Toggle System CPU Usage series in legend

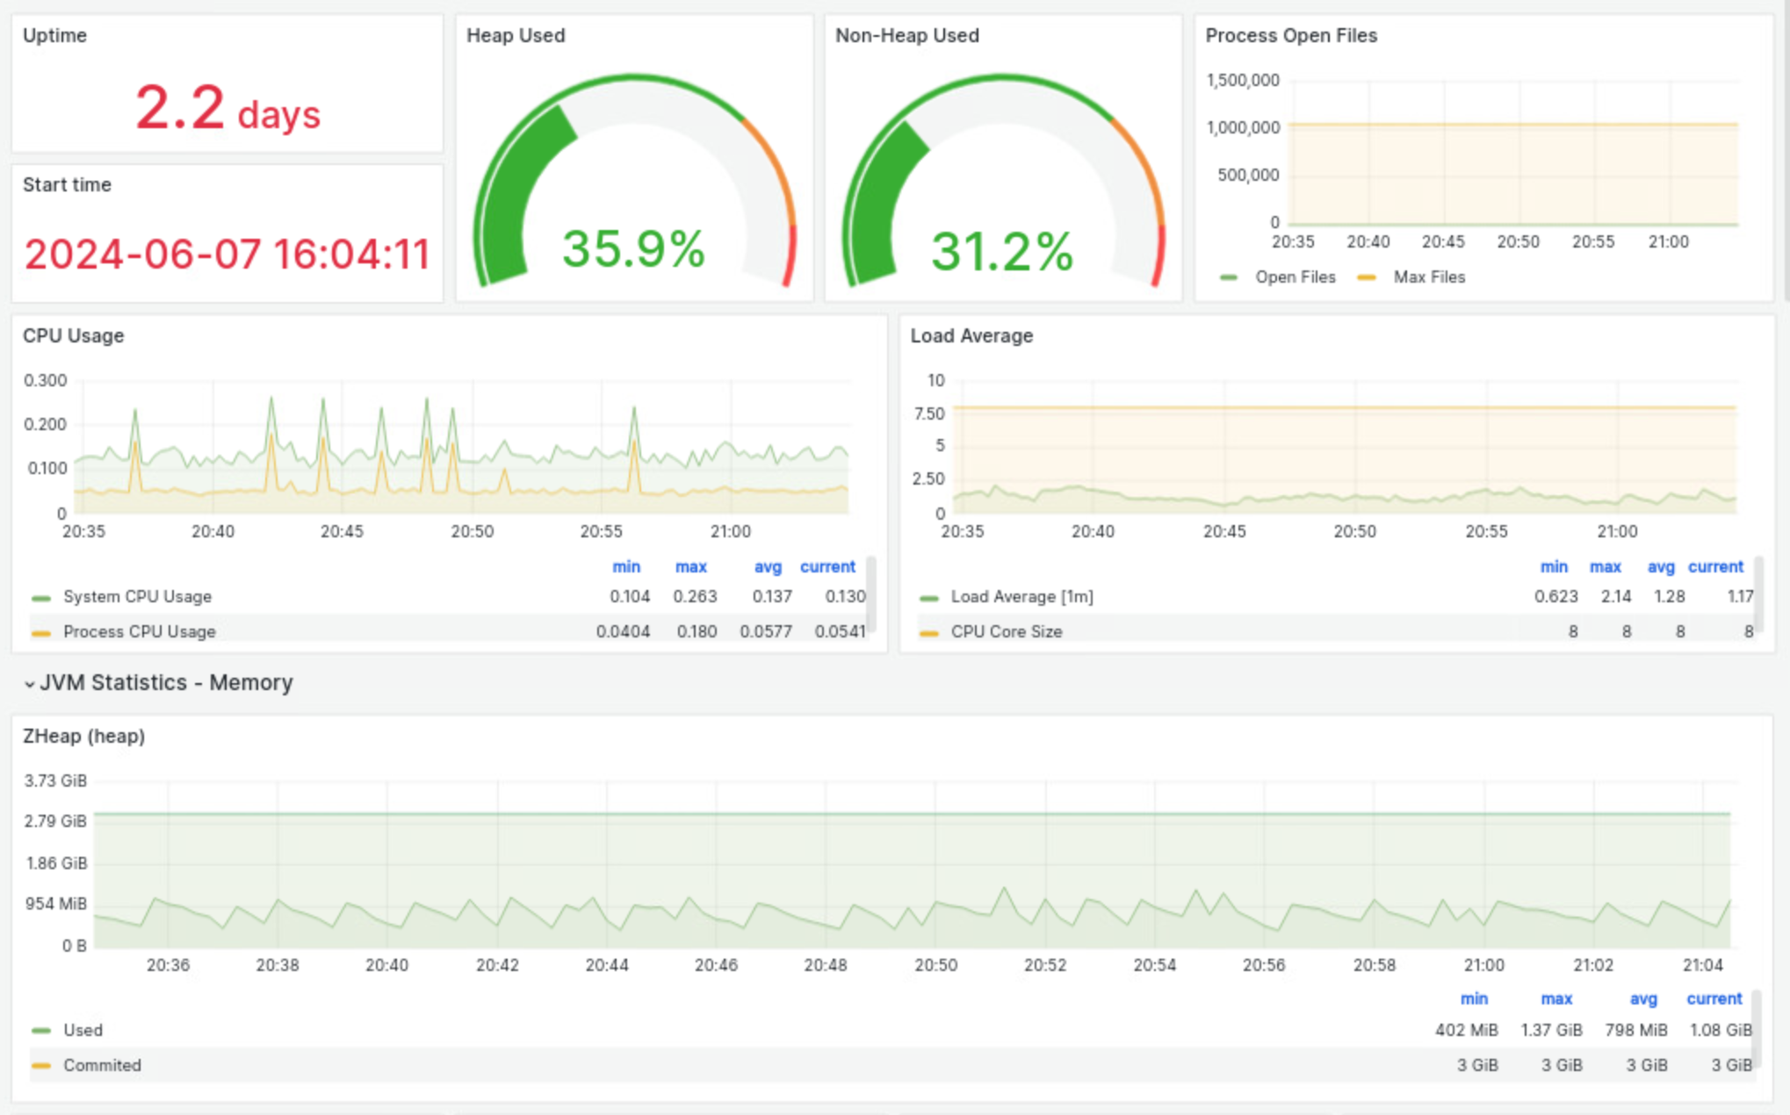(137, 596)
